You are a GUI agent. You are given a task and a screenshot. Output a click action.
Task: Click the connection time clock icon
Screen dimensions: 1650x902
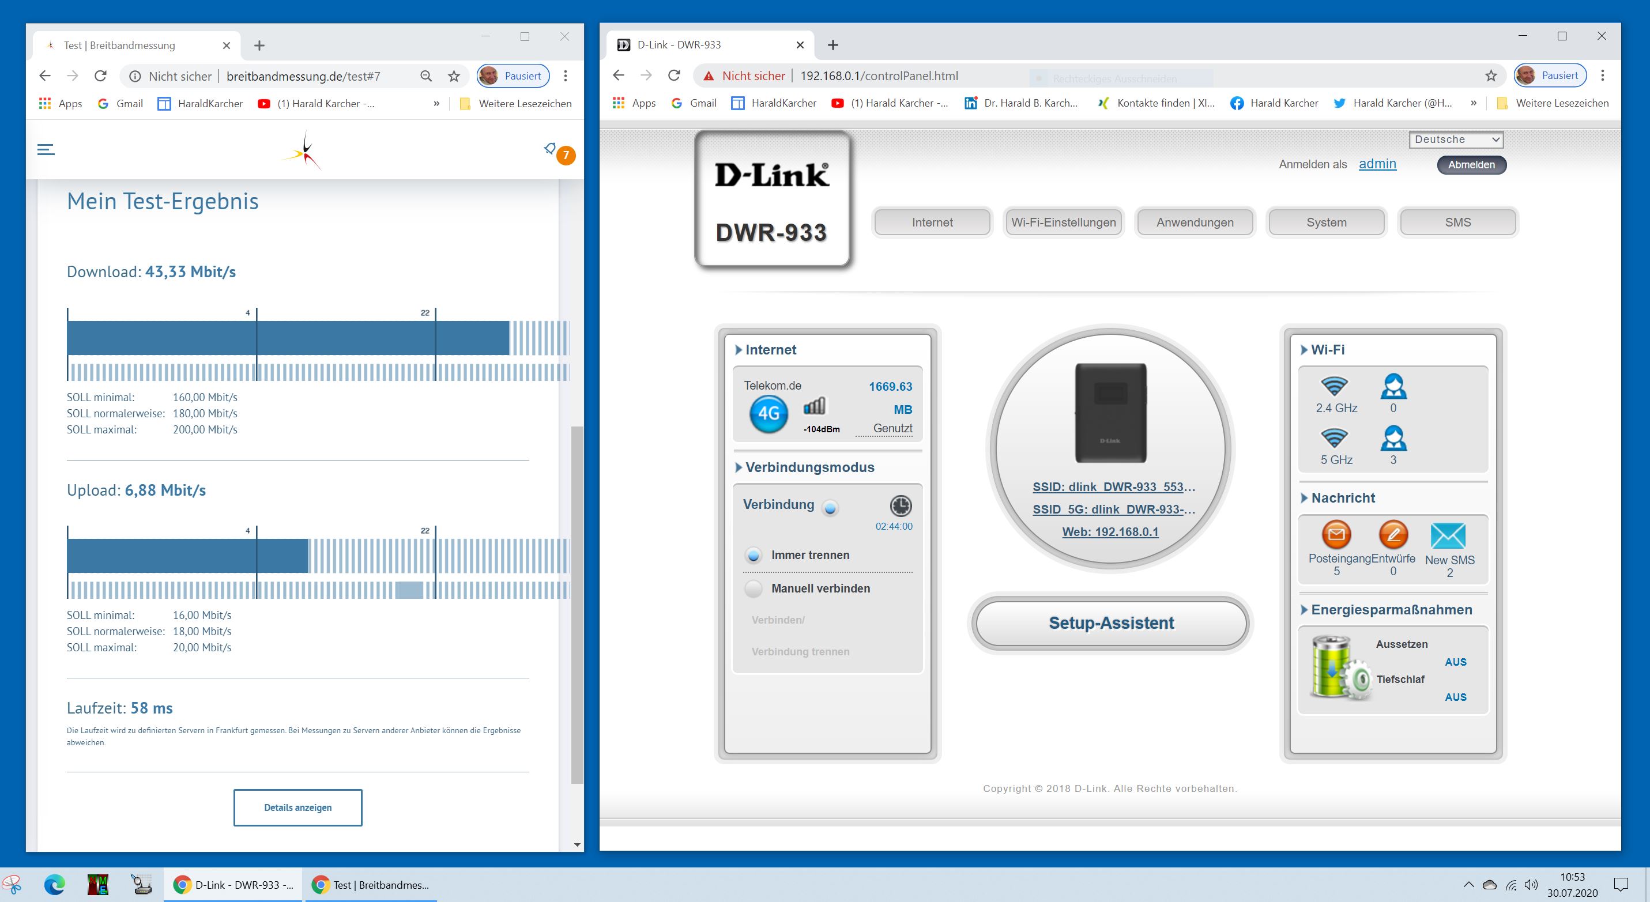[901, 505]
